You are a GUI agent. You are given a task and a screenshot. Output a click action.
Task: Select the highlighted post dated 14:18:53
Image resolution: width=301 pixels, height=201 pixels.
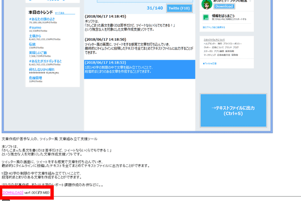click(x=140, y=69)
